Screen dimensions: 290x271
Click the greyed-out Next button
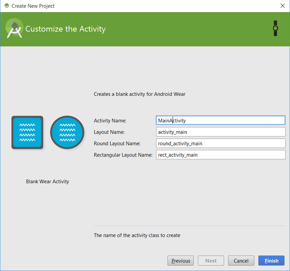pos(211,261)
